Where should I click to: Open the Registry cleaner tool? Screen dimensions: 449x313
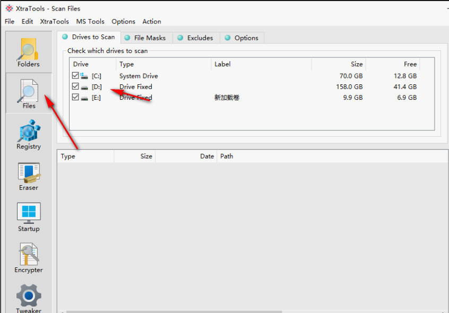click(29, 135)
